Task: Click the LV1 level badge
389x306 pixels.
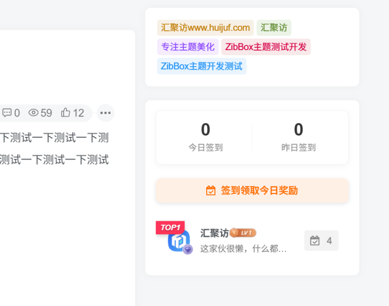Action: [x=243, y=233]
